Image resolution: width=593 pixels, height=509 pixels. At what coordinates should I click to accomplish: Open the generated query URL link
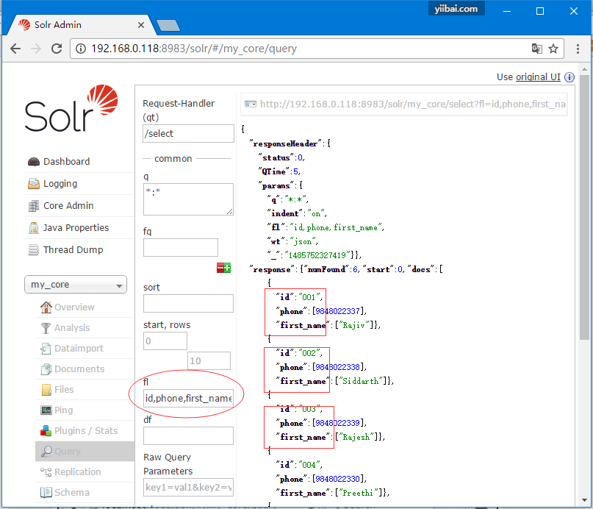(x=411, y=104)
